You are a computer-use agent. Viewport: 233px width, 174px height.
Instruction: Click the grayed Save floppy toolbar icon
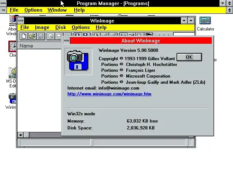40,36
